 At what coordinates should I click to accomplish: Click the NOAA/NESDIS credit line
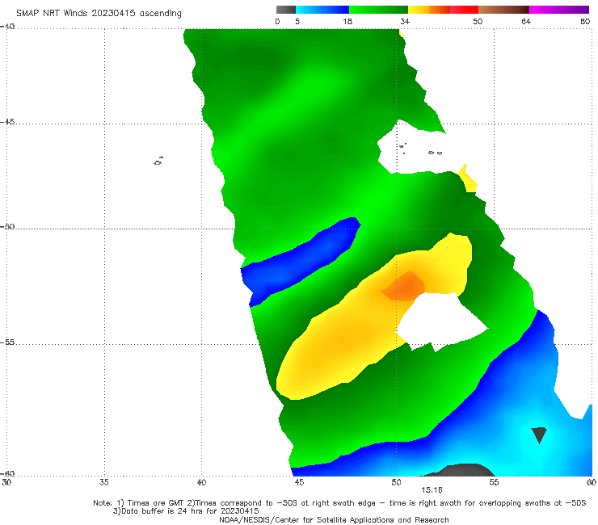(334, 519)
